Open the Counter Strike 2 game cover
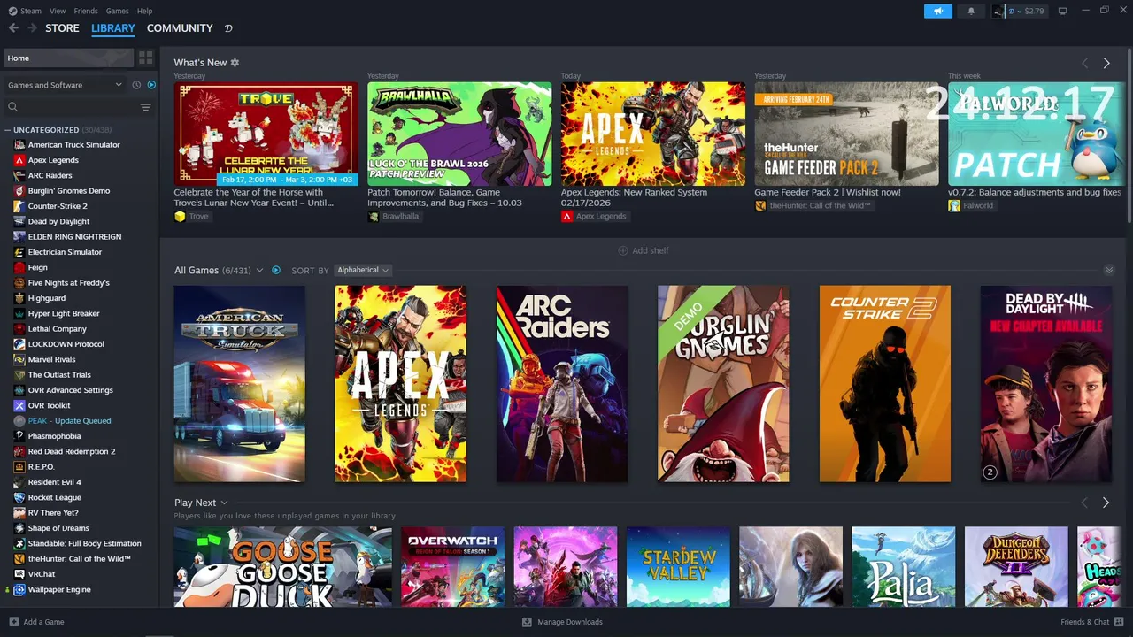 click(x=885, y=384)
